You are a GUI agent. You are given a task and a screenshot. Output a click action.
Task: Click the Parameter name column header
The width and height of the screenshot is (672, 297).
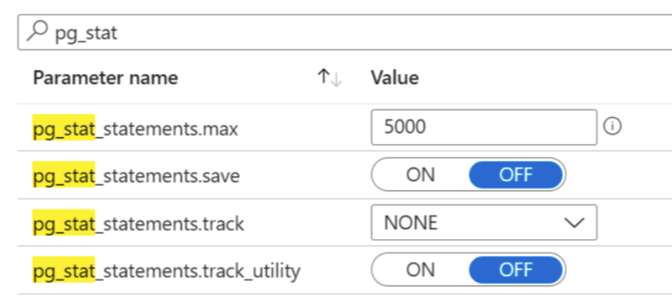coord(106,78)
